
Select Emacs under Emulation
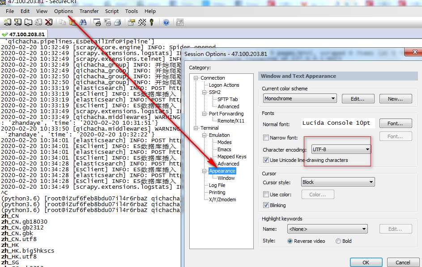[224, 149]
